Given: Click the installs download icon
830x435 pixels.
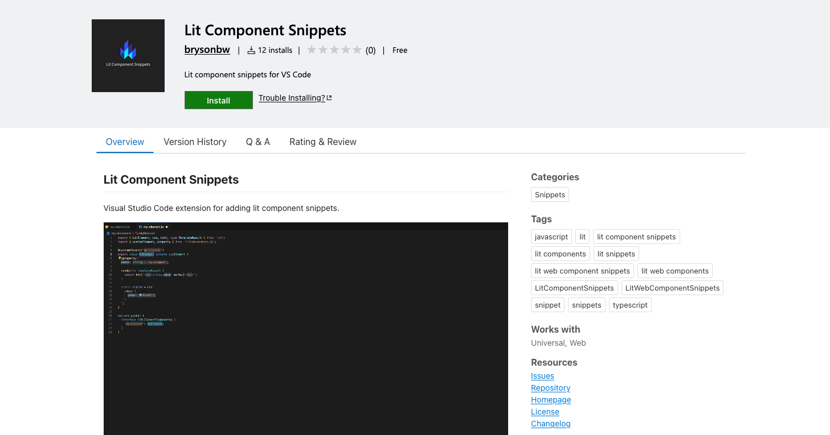Looking at the screenshot, I should coord(251,51).
